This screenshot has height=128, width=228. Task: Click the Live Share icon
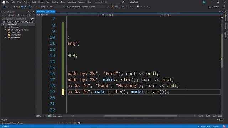coord(210,7)
